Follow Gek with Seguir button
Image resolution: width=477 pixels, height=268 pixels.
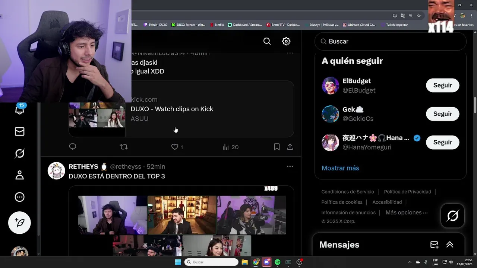443,114
